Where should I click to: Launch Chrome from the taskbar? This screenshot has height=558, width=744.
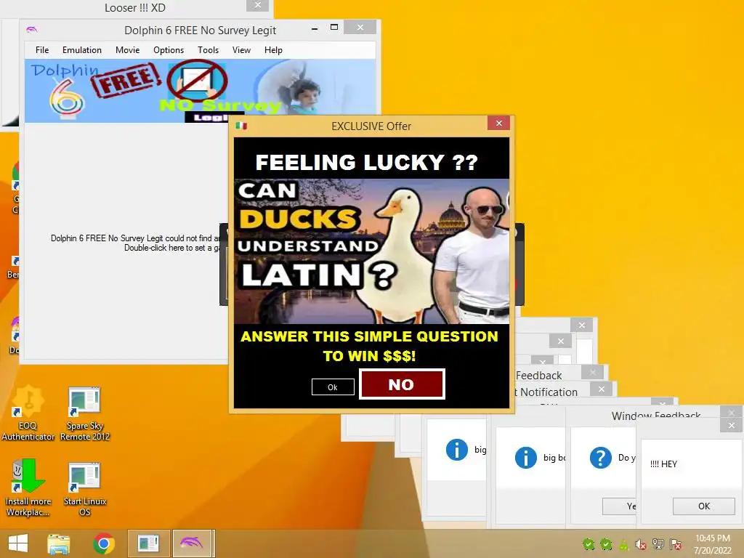[103, 543]
